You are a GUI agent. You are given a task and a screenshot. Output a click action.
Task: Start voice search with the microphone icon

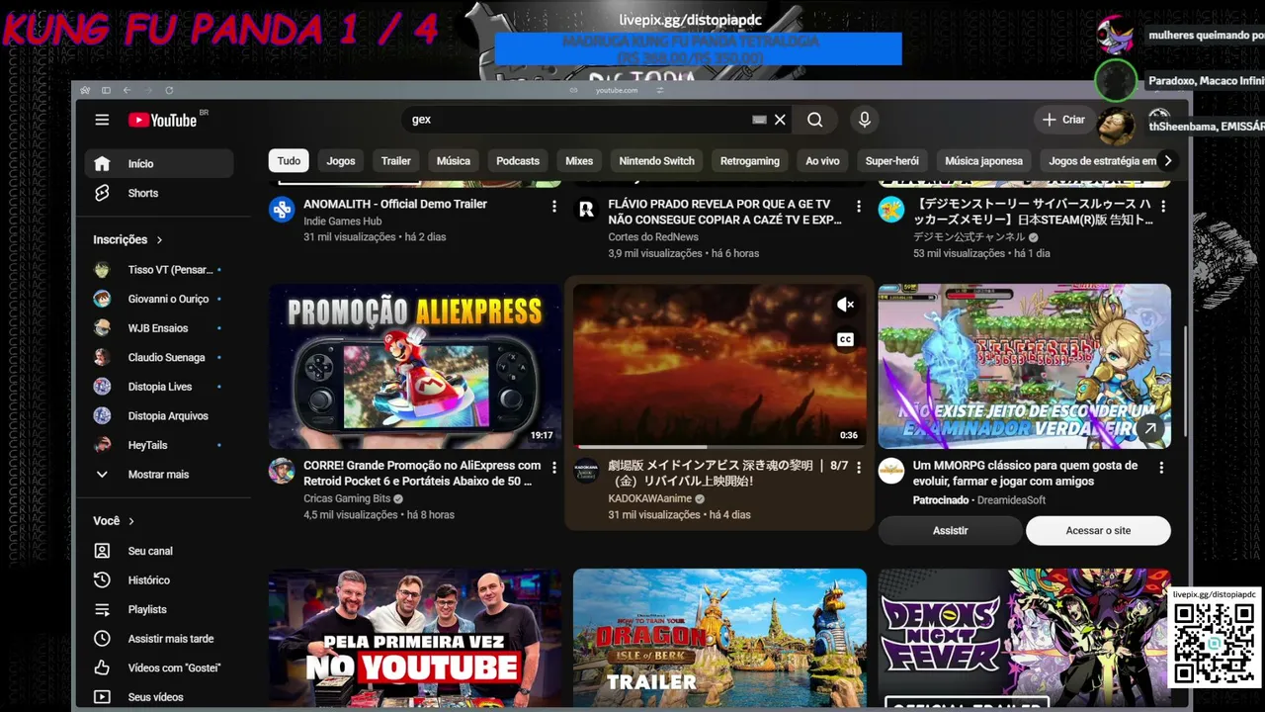pyautogui.click(x=864, y=120)
